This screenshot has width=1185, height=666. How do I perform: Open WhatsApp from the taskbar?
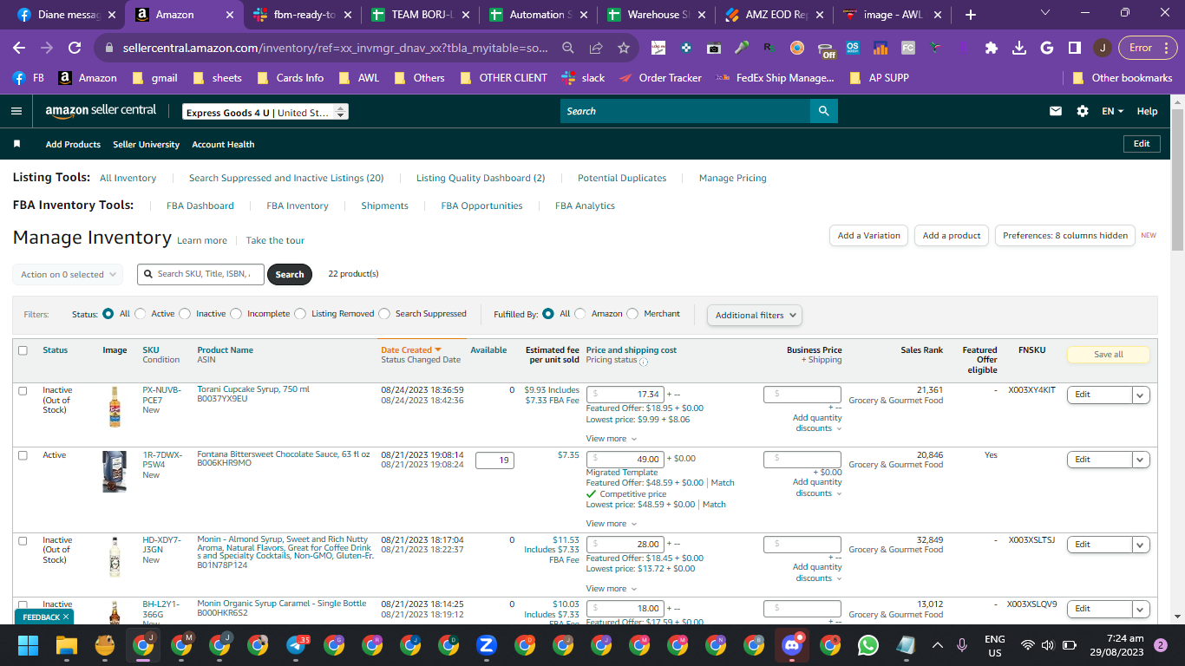tap(867, 645)
